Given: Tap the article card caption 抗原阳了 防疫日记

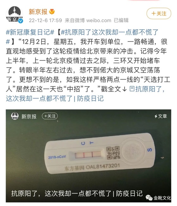Looking at the screenshot, I should point(77,194).
